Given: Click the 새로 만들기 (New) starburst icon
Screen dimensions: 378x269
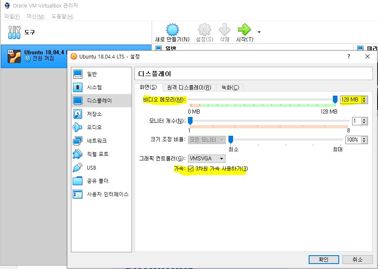Looking at the screenshot, I should click(173, 29).
